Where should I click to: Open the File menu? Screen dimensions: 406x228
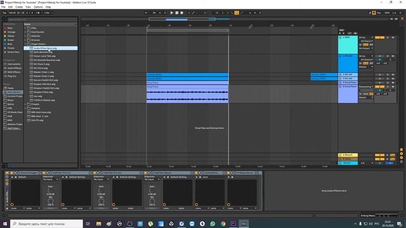3,7
